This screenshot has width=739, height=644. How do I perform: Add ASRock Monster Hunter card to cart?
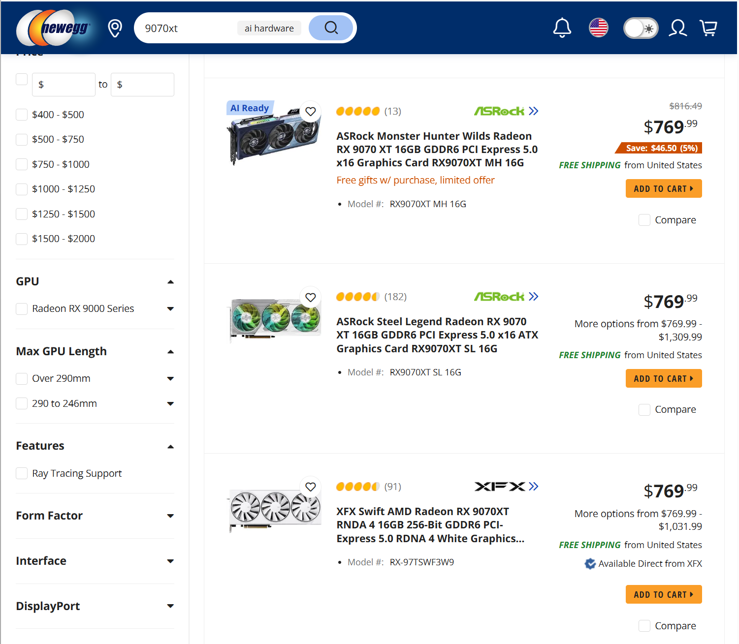pos(664,188)
